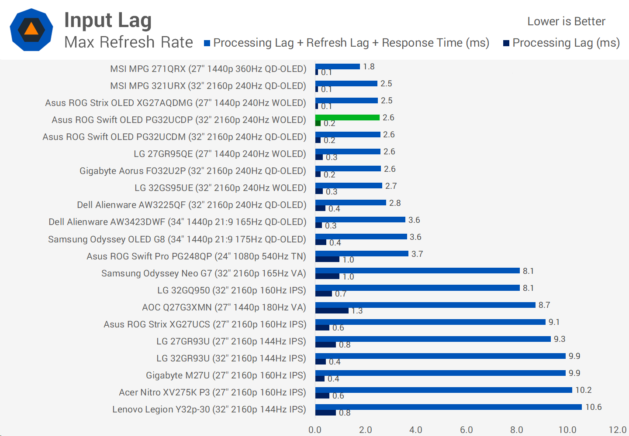Click the 9.1 value for Asus XG27UCS
629x436 pixels.
tap(554, 322)
